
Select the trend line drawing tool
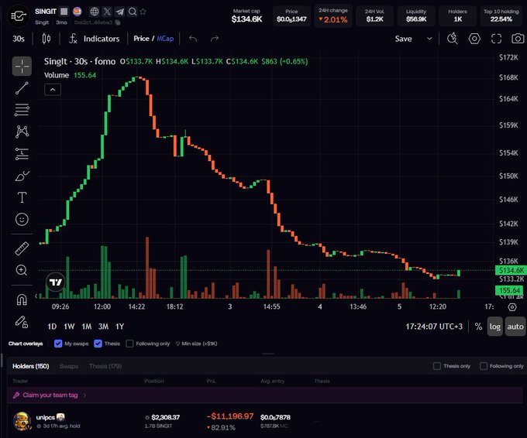click(x=22, y=88)
